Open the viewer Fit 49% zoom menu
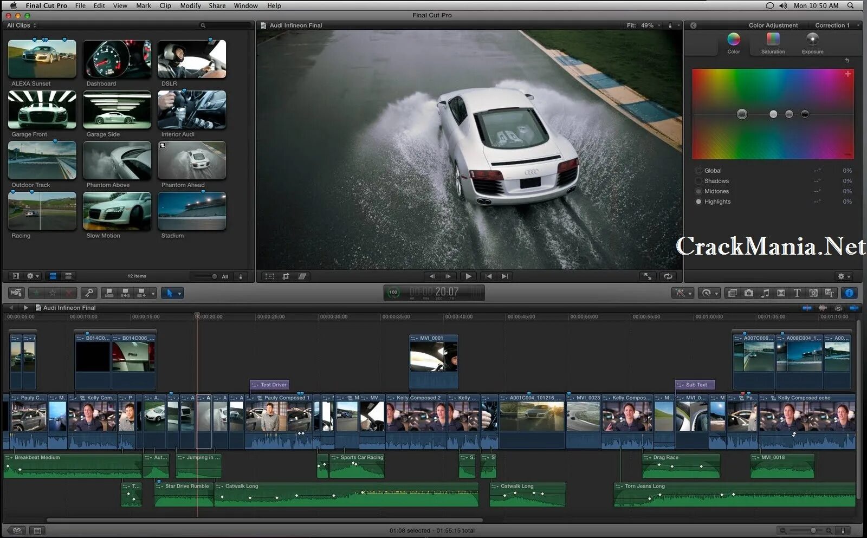This screenshot has height=538, width=867. pos(644,25)
